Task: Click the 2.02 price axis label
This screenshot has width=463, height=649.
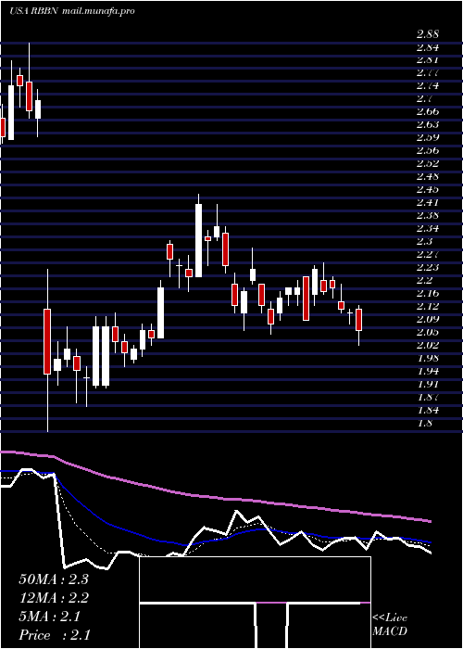Action: (428, 345)
